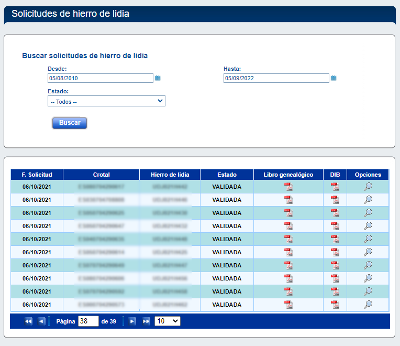400x346 pixels.
Task: View details magnifier in first row
Action: click(x=368, y=187)
